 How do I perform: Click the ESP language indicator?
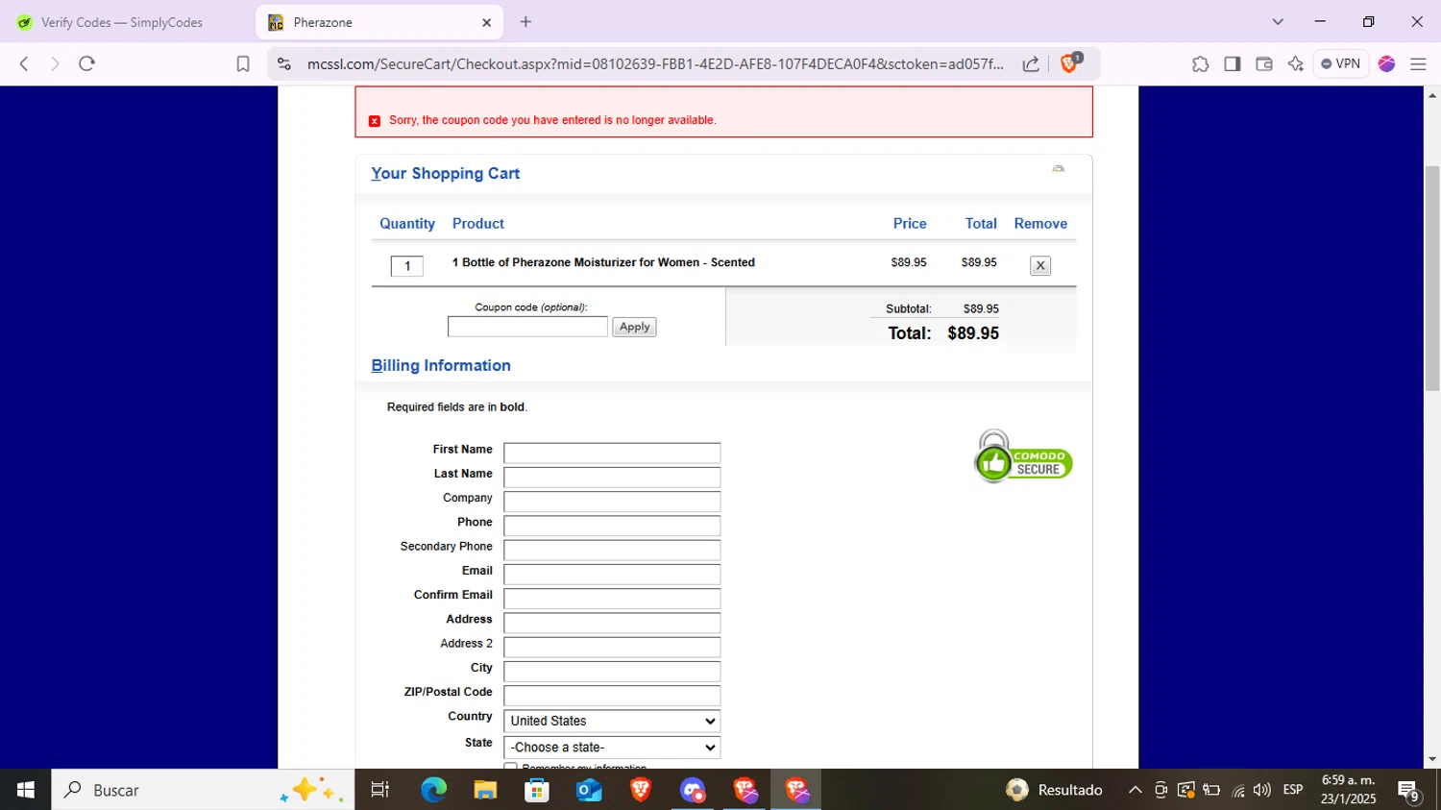[x=1293, y=790]
